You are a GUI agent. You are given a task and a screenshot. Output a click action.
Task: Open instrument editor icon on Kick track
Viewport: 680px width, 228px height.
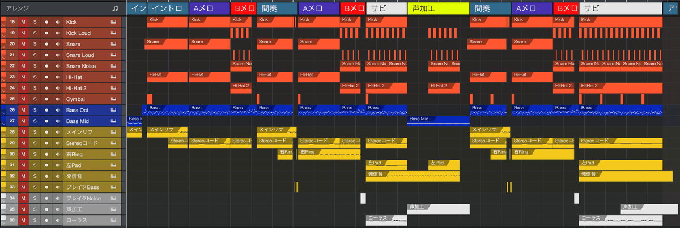(x=113, y=22)
